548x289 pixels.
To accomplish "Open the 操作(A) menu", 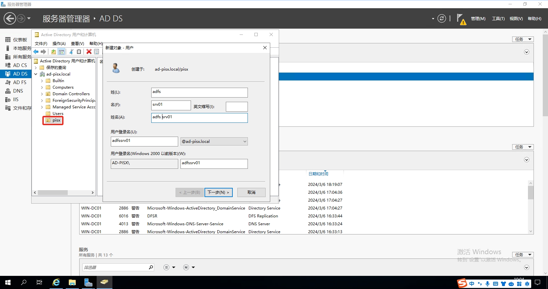I will pos(59,43).
